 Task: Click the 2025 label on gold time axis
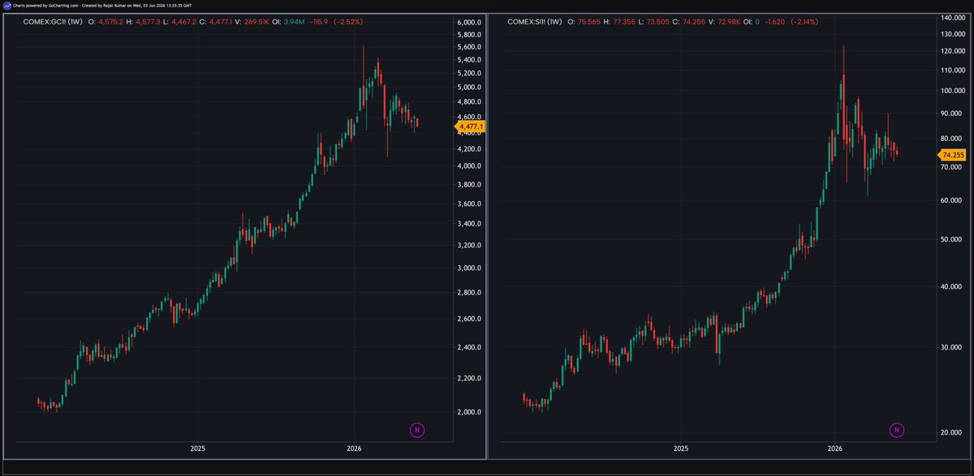coord(197,448)
